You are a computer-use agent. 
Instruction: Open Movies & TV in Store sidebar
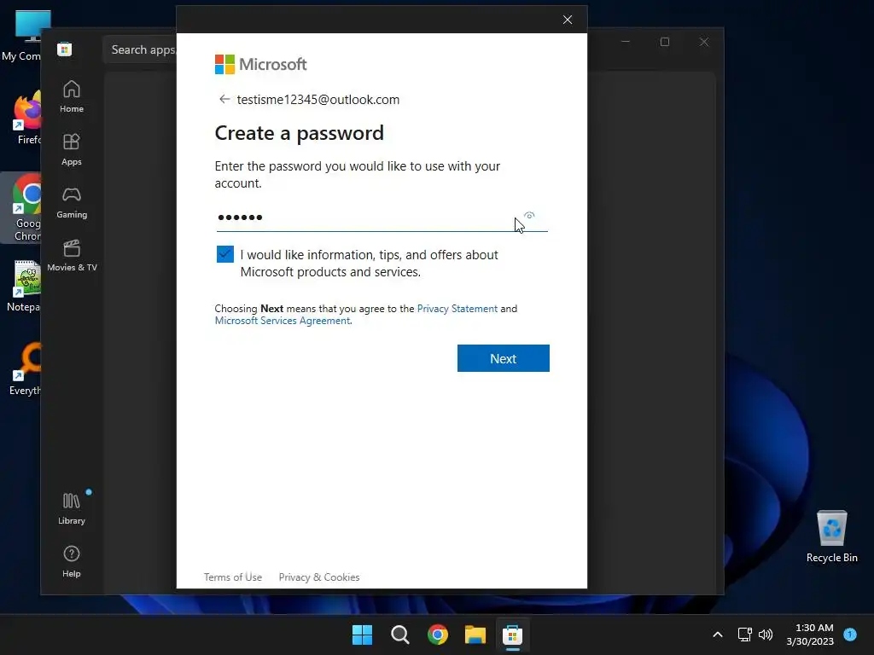(72, 256)
